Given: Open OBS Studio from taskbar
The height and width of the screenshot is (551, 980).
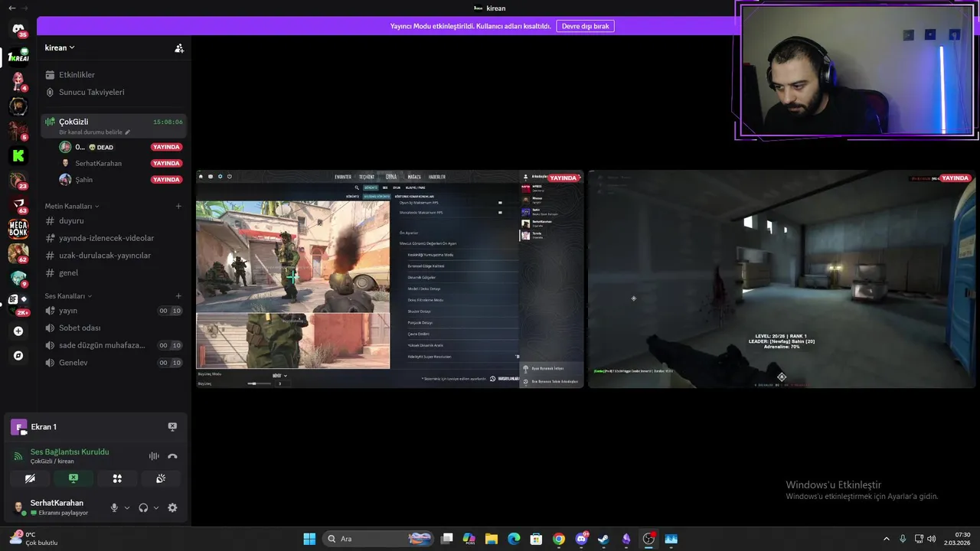Looking at the screenshot, I should click(648, 539).
